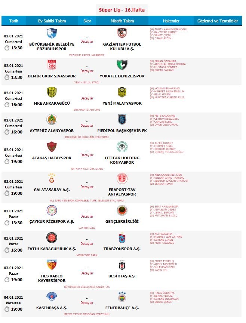The height and width of the screenshot is (323, 246).
Task: Click the Gözlemci ve Temsilciler header
Action: [x=217, y=21]
